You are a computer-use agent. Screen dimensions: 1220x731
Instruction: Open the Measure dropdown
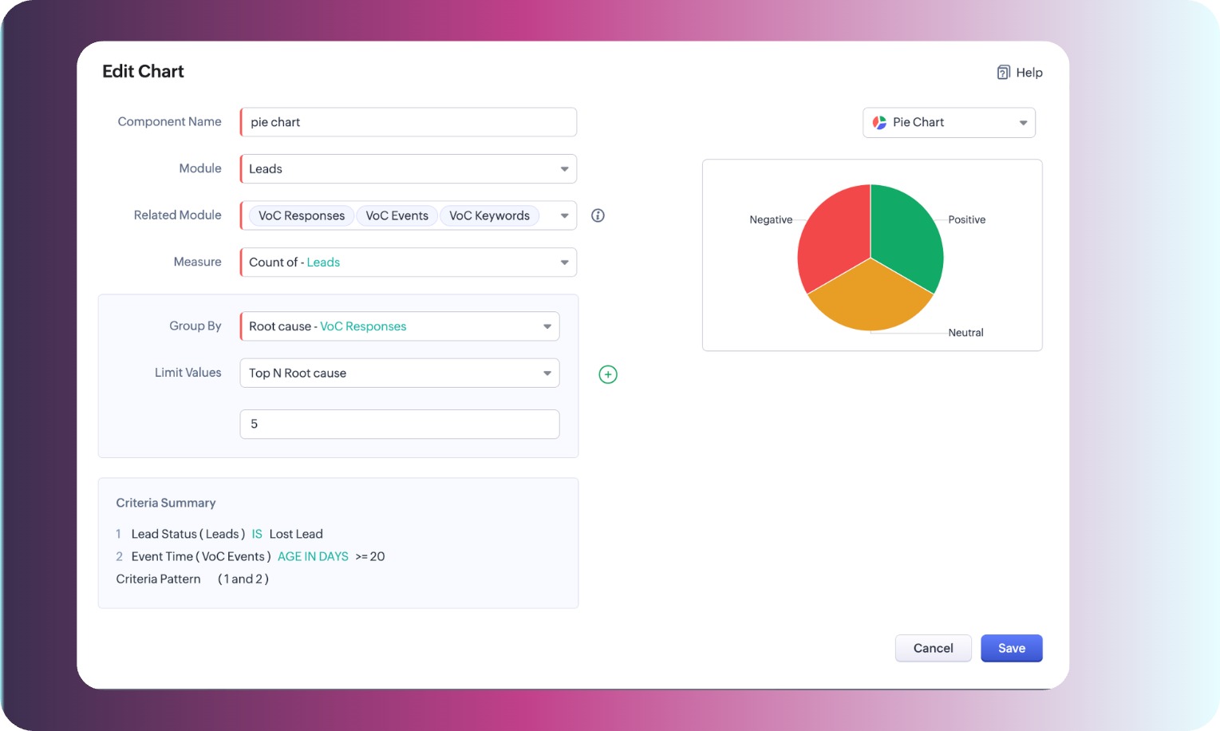coord(408,263)
